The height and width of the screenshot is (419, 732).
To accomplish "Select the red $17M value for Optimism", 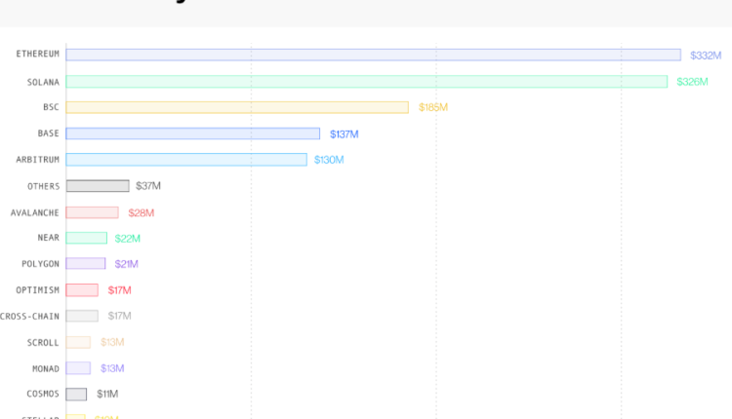I will coord(119,290).
